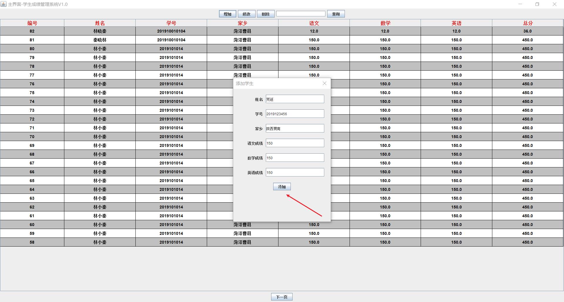Click the 修改 button
Viewport: 564px width, 302px height.
point(246,14)
